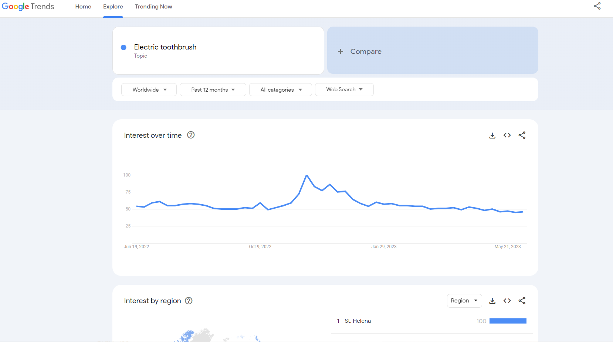Open the Web Search type dropdown

[x=344, y=89]
